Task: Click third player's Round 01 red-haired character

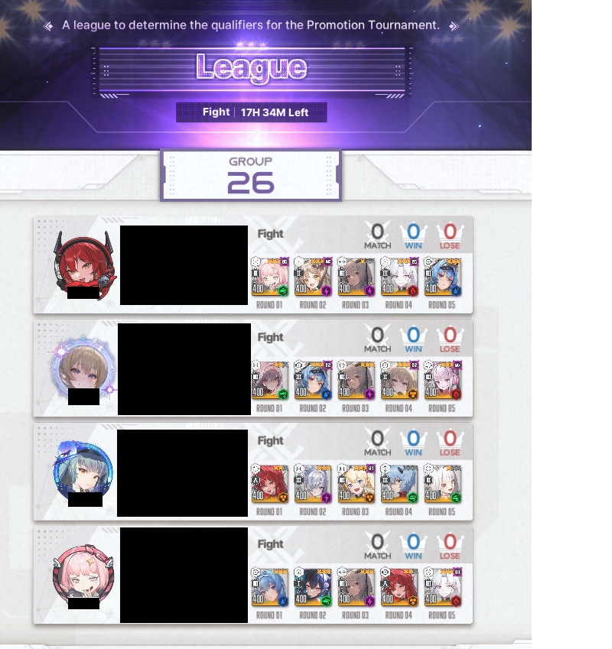Action: click(269, 484)
